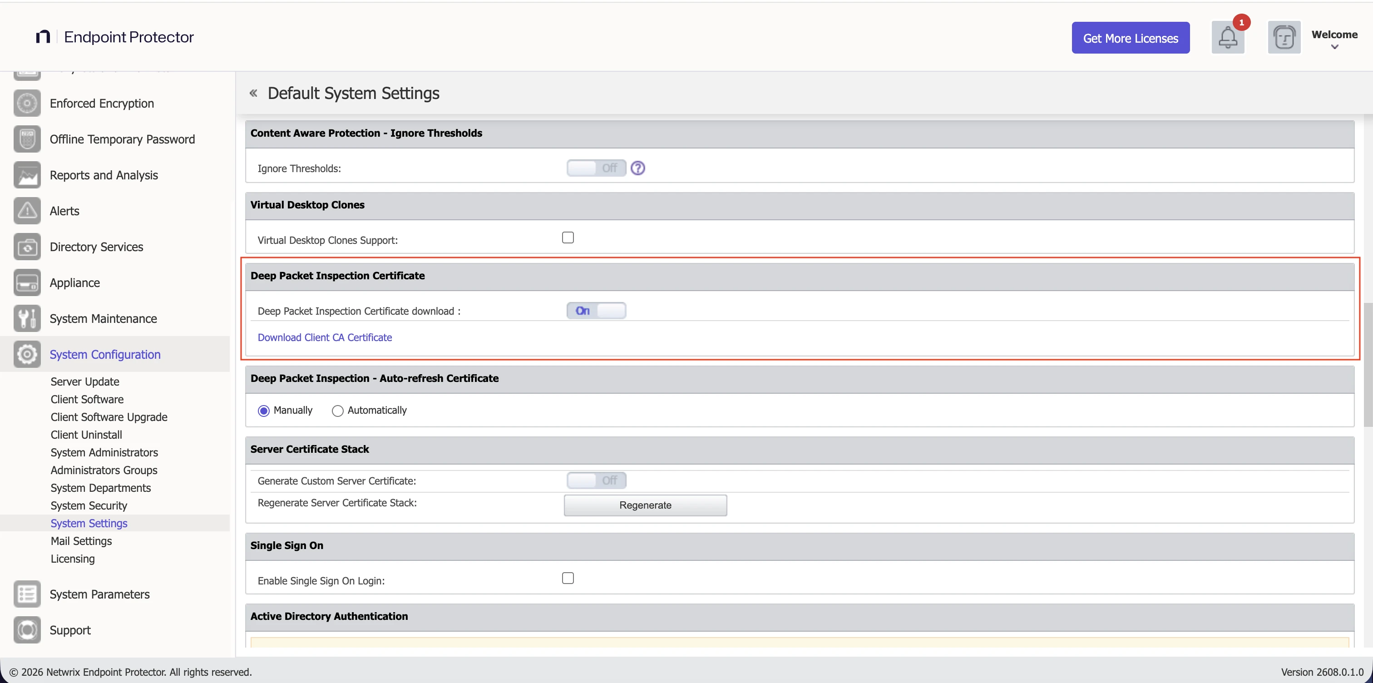Open System Departments submenu
Viewport: 1373px width, 683px height.
click(101, 488)
